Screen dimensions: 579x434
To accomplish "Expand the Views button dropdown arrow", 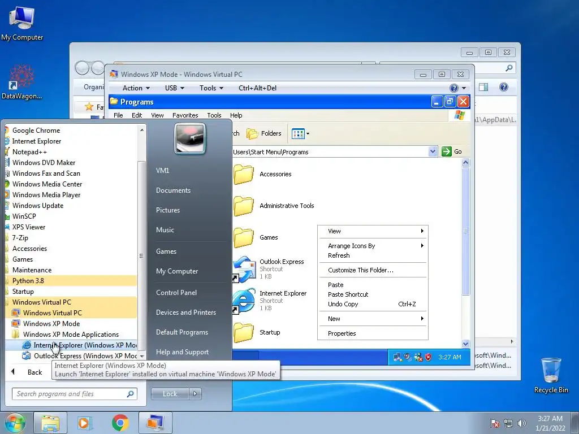I will click(308, 133).
